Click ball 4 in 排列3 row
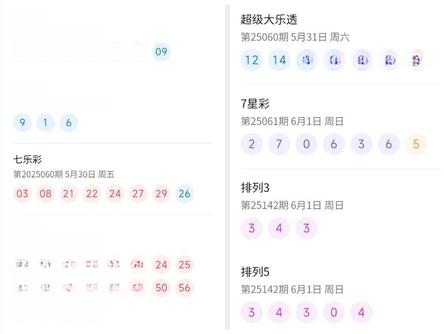This screenshot has width=444, height=334. 279,228
